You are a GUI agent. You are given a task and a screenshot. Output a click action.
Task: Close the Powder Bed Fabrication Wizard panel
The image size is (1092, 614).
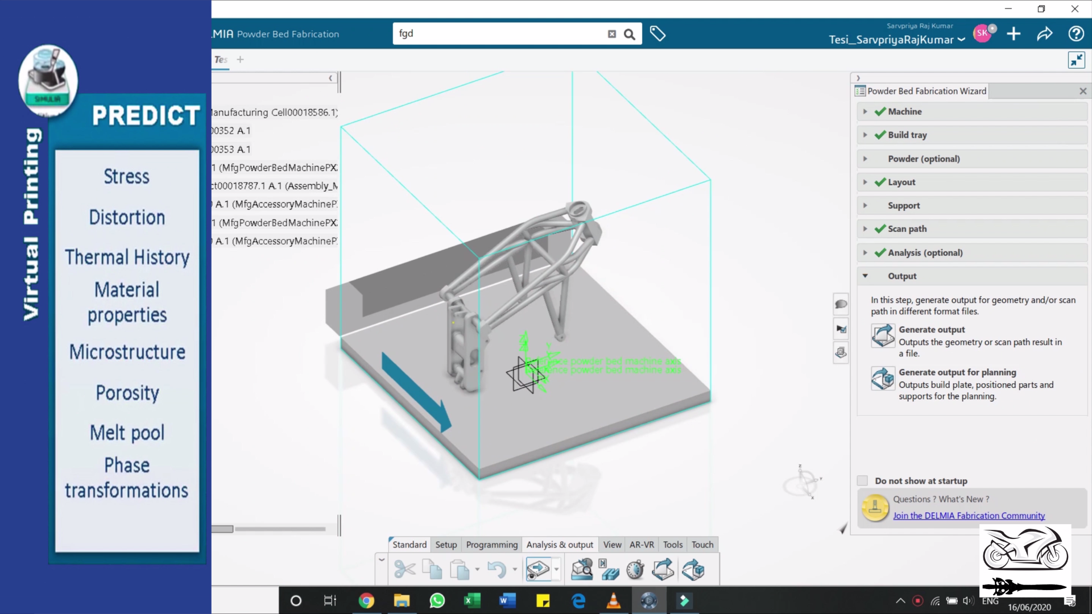(1083, 91)
